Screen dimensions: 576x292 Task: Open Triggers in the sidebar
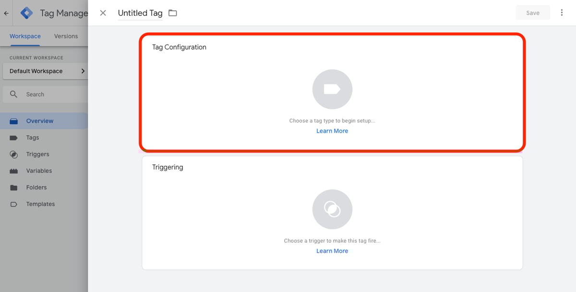coord(44,154)
